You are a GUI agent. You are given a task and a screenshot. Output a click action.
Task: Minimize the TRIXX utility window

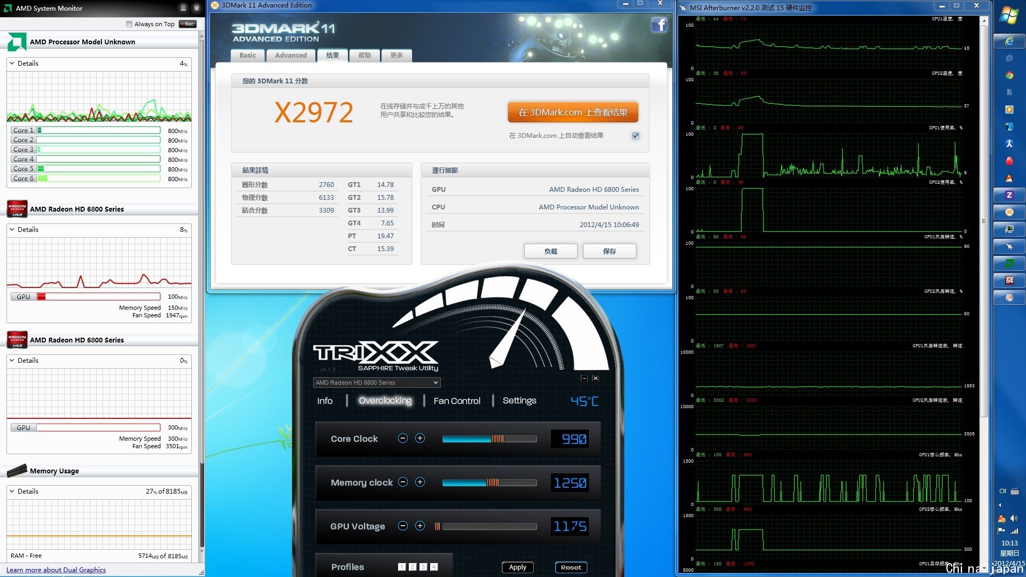point(584,378)
